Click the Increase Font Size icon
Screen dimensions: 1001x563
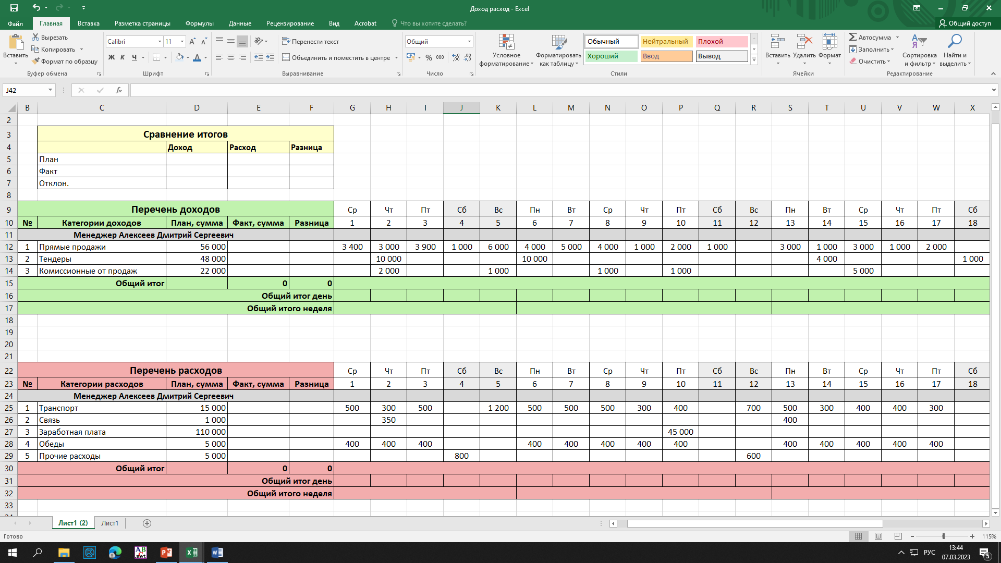(x=192, y=42)
